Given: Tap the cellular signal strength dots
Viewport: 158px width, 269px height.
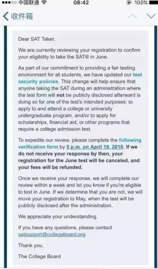Looking at the screenshot, I should click(x=8, y=2).
